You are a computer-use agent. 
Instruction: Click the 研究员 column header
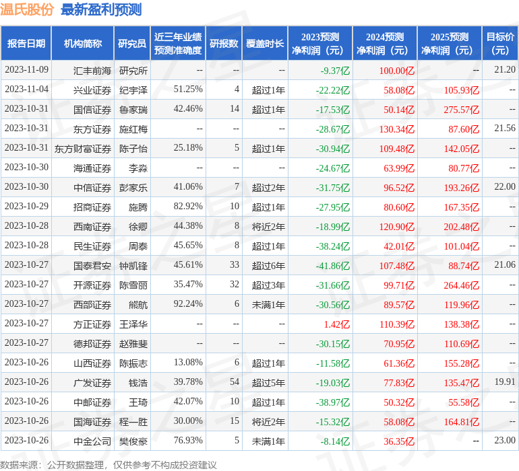(132, 43)
